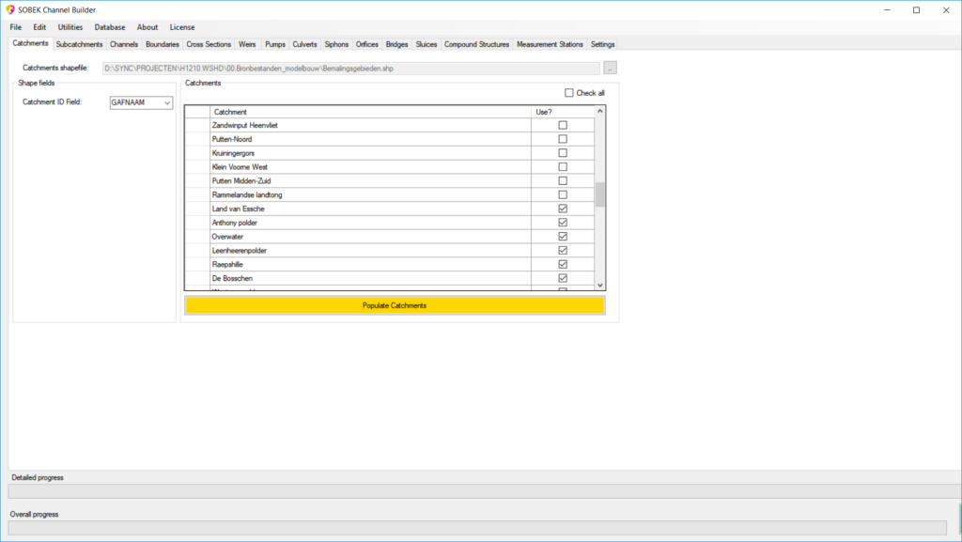Click the browse button next to shapefile path
The image size is (962, 542).
pos(611,68)
